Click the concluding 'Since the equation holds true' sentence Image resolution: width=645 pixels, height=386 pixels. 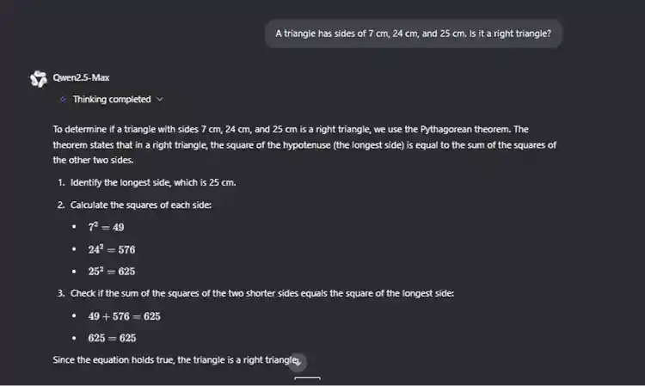pyautogui.click(x=172, y=361)
